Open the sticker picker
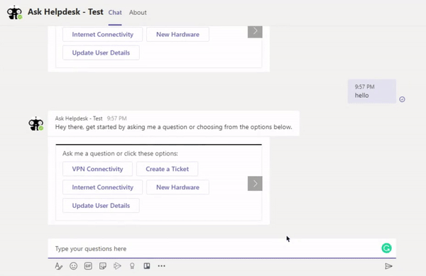The width and height of the screenshot is (426, 276). tap(103, 266)
